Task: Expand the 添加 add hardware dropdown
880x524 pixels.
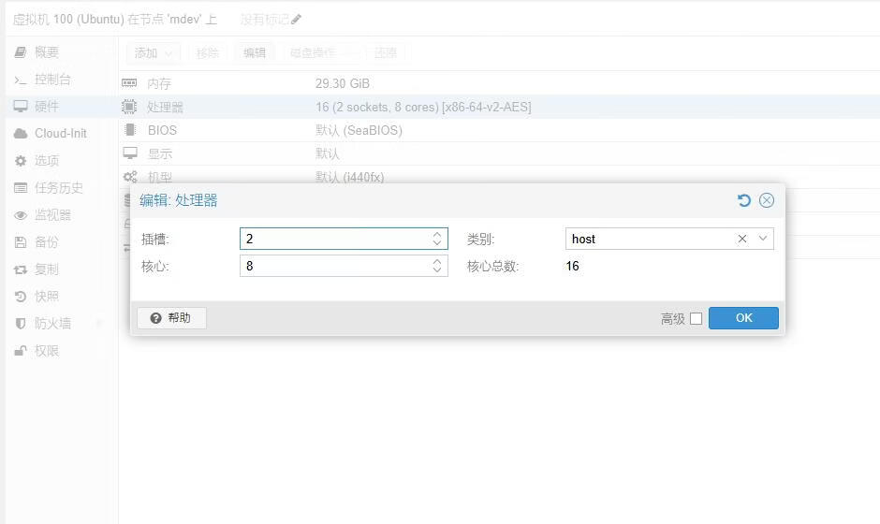Action: 154,52
